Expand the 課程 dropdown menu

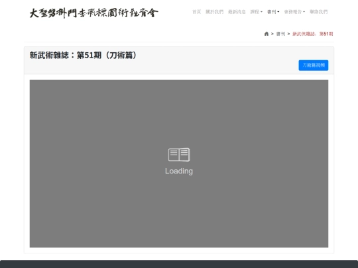pos(257,12)
